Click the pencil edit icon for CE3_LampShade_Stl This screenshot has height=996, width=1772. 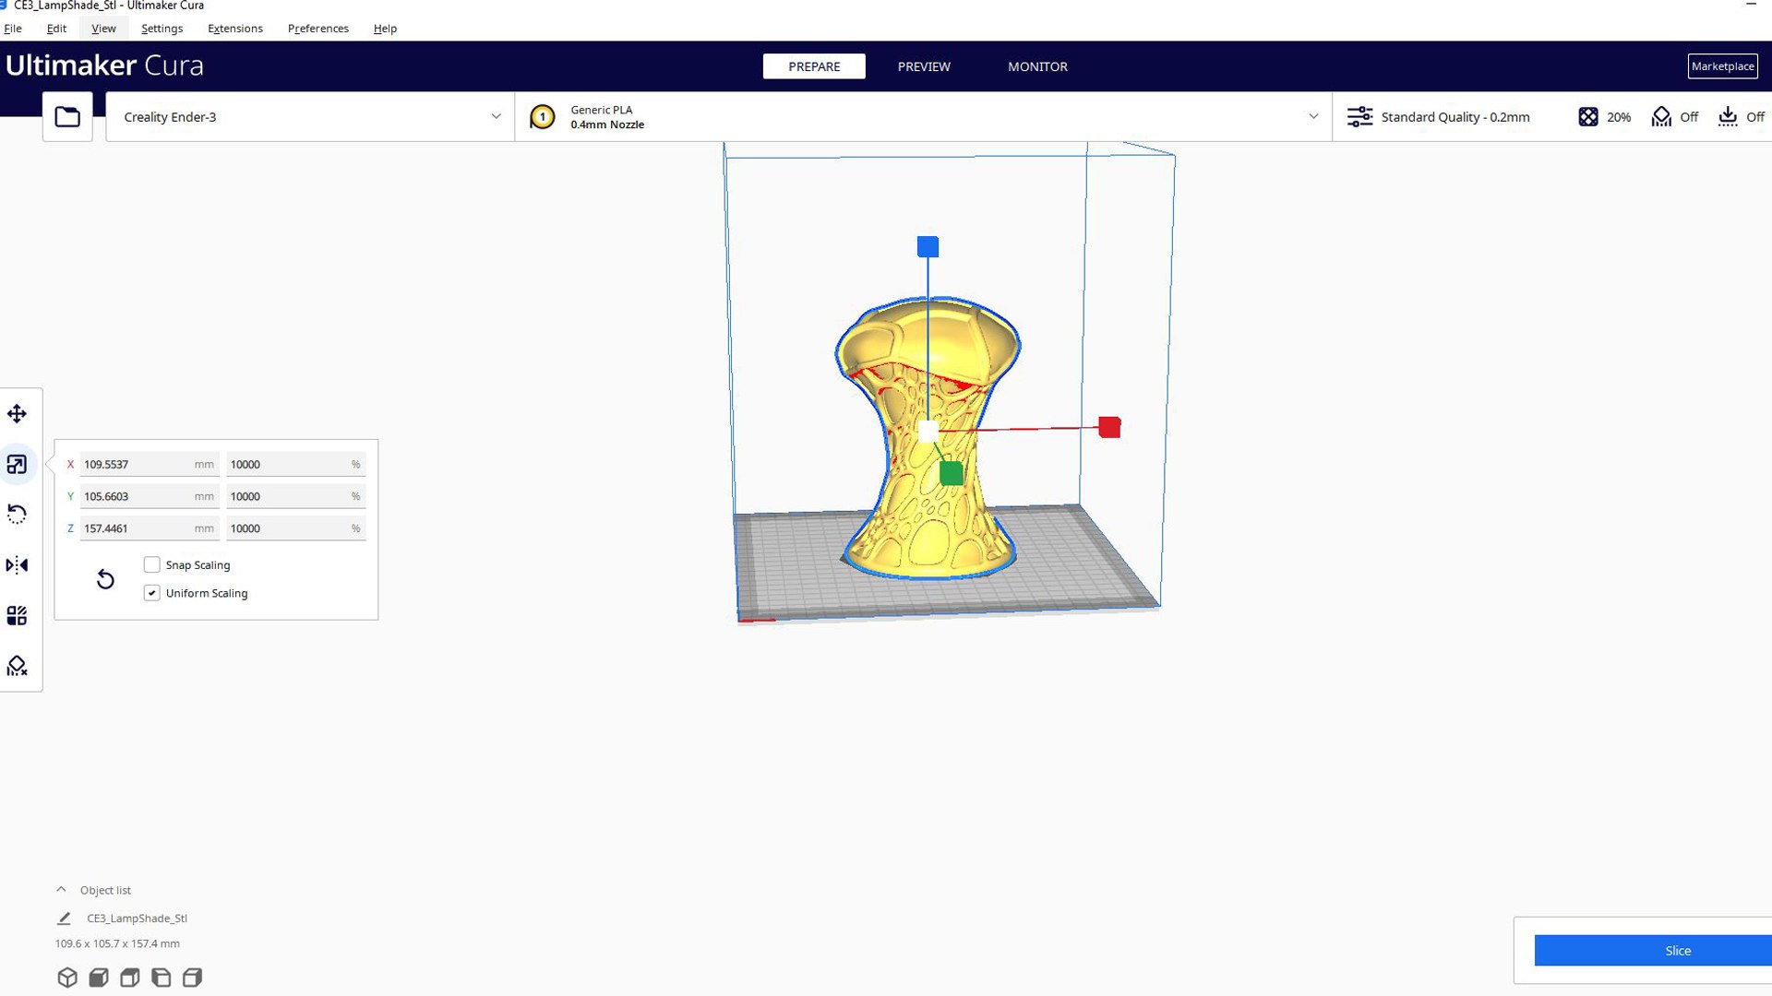point(64,919)
